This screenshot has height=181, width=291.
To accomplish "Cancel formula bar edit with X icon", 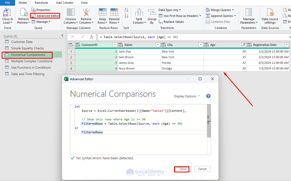I will (73, 37).
